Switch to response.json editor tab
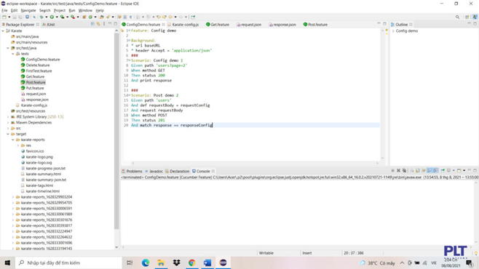 click(x=282, y=25)
